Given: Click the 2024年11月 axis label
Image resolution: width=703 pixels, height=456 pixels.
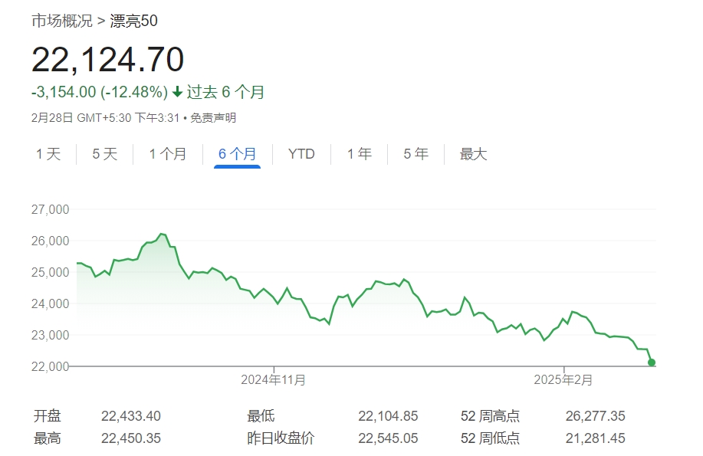Looking at the screenshot, I should (274, 378).
